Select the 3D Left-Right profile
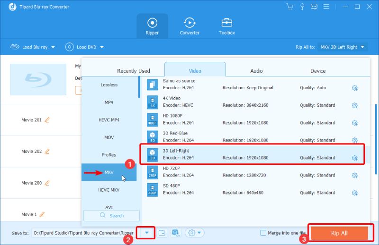The width and height of the screenshot is (379, 245). pos(255,154)
